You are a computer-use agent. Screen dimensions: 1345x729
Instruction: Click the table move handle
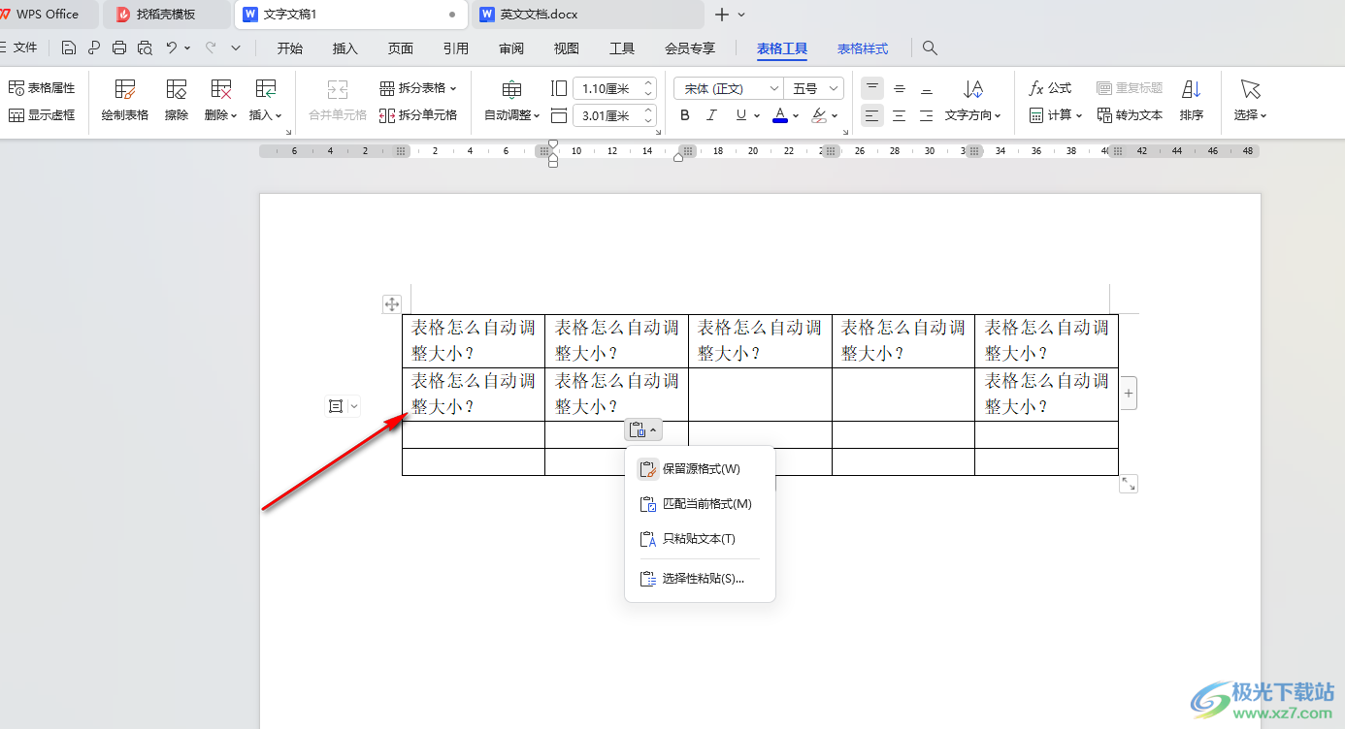392,304
